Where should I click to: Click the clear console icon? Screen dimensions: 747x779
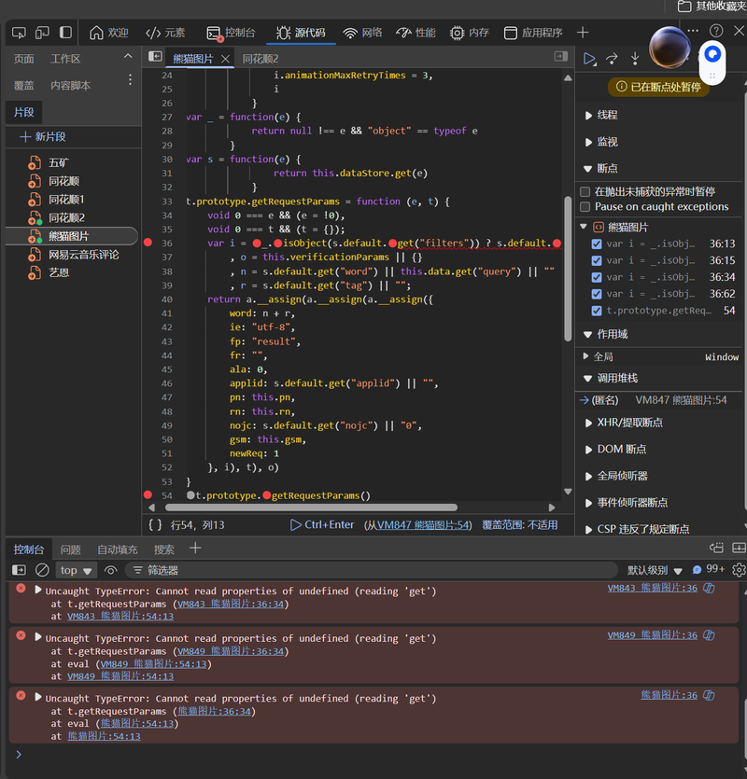[x=42, y=570]
